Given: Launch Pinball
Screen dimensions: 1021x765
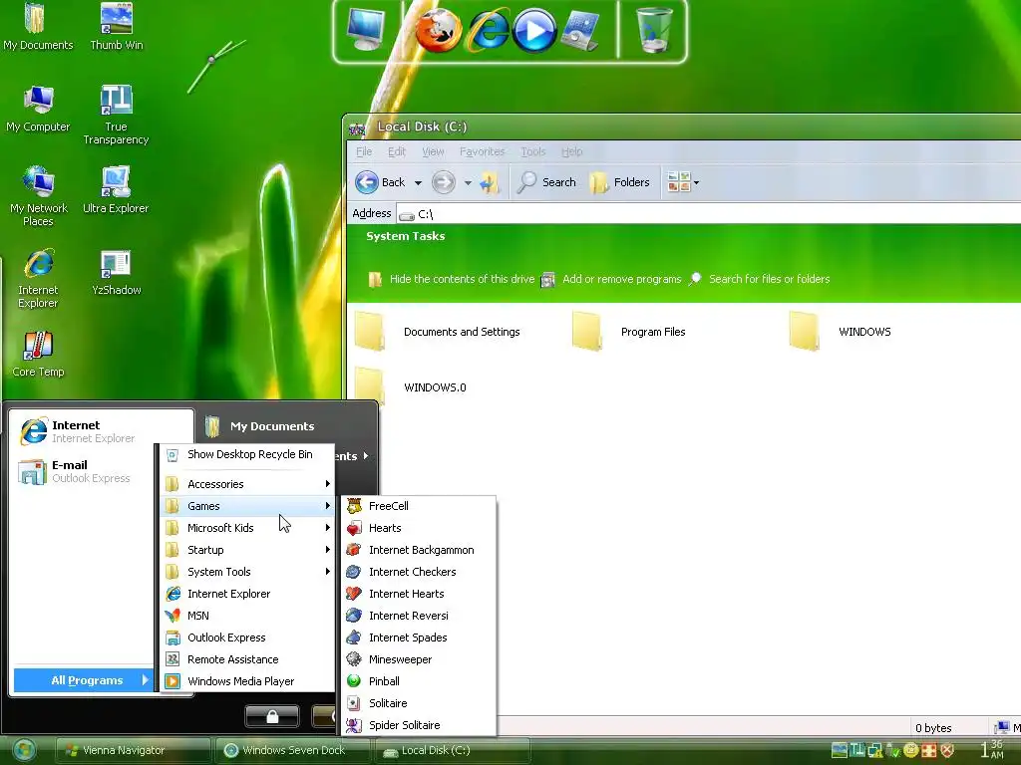Looking at the screenshot, I should pos(419,681).
